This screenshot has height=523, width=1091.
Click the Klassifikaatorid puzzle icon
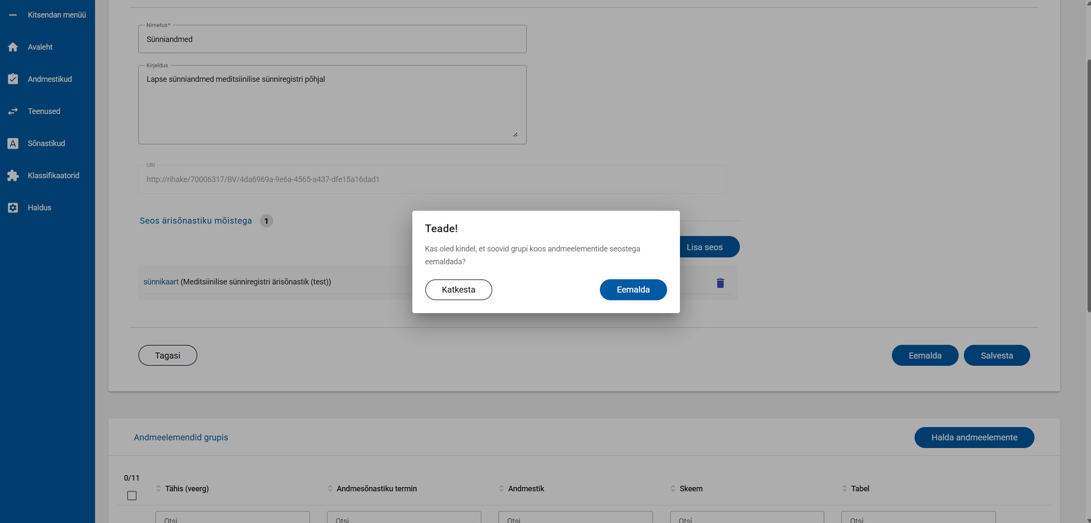[13, 176]
